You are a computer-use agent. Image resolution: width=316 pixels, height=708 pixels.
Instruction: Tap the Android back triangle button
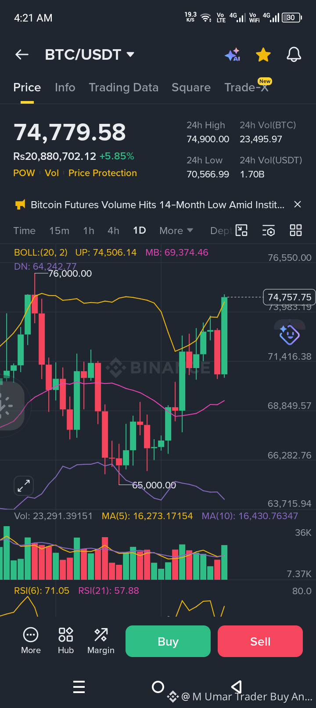(237, 686)
